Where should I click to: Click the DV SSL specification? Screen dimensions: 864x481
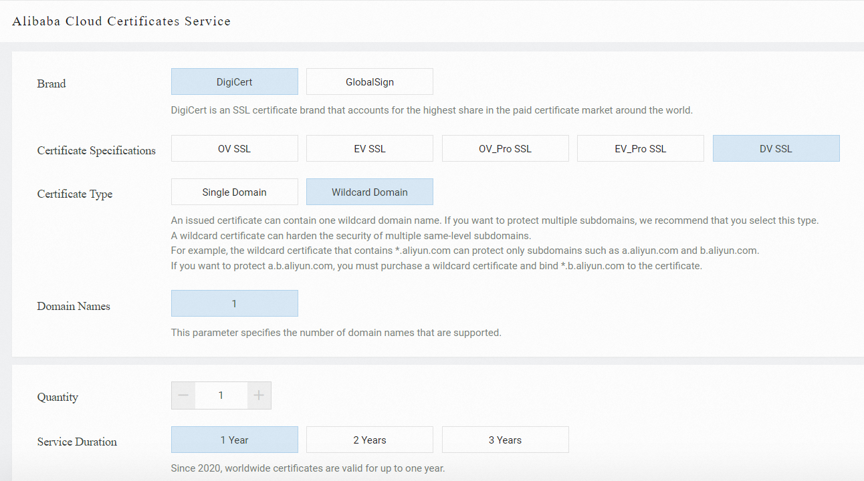coord(776,148)
